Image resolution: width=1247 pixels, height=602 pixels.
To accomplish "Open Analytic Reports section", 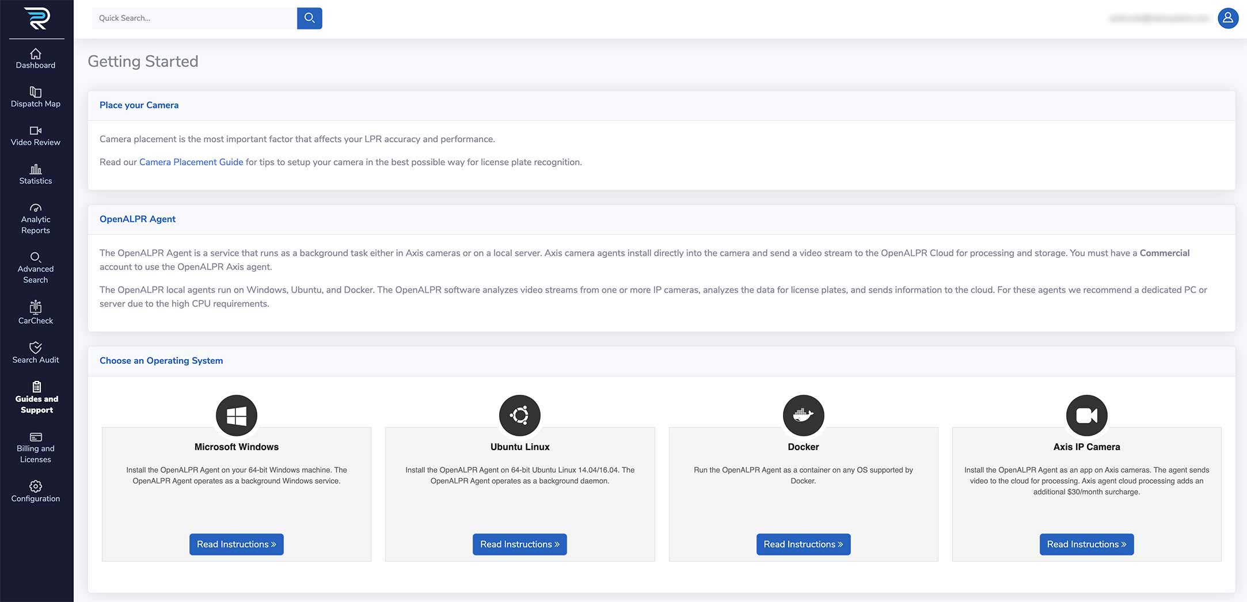I will [36, 219].
